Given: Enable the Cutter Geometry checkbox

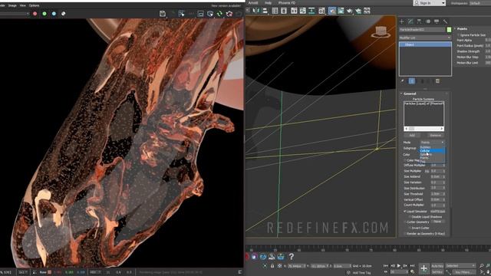Looking at the screenshot, I should point(405,222).
